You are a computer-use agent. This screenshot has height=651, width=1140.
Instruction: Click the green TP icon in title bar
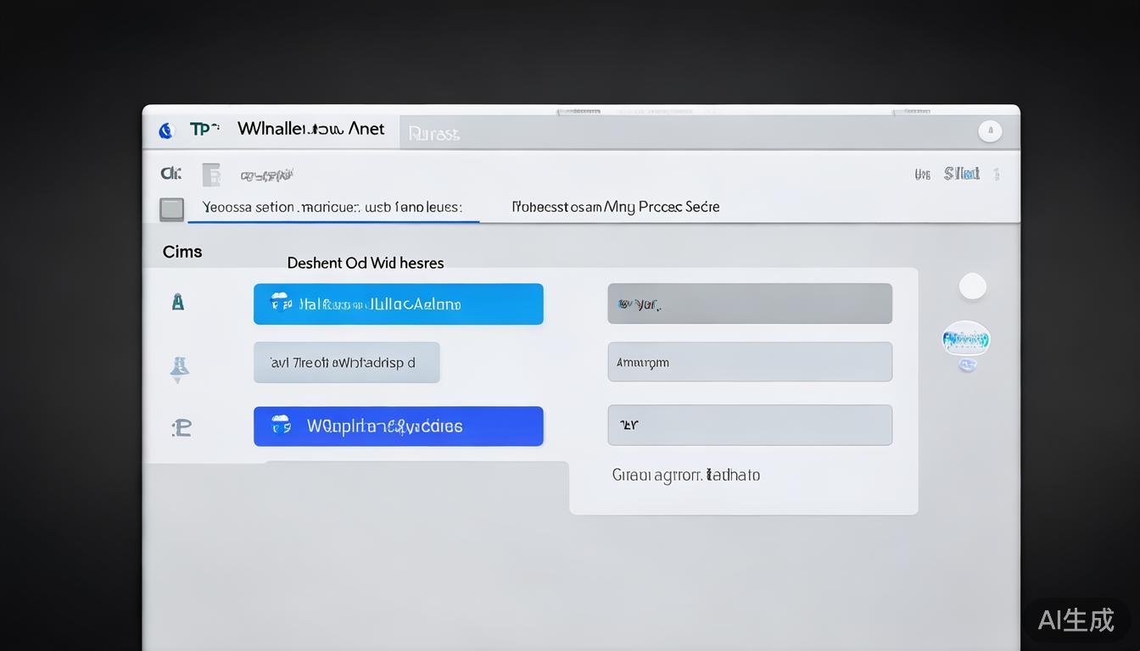(203, 129)
